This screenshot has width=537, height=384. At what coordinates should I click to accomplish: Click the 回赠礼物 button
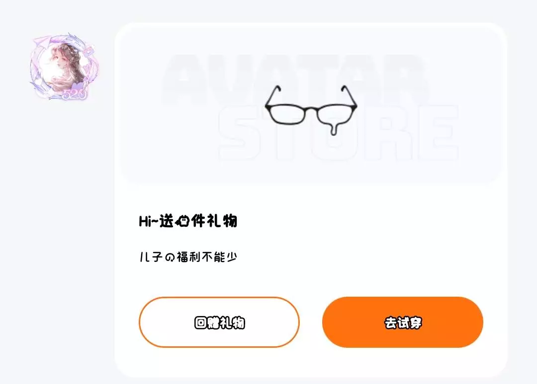tap(219, 322)
